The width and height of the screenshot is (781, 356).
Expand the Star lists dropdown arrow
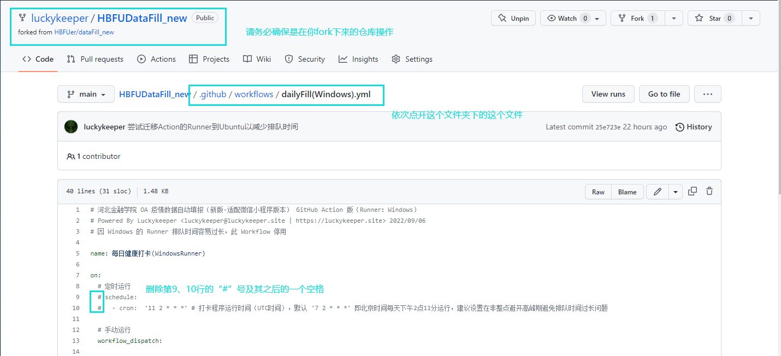[751, 18]
